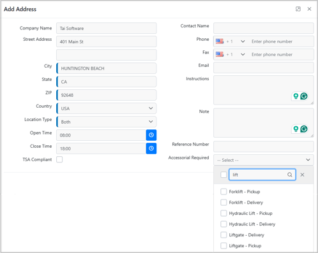Check Forklift - Delivery
The image size is (318, 253).
tap(223, 203)
